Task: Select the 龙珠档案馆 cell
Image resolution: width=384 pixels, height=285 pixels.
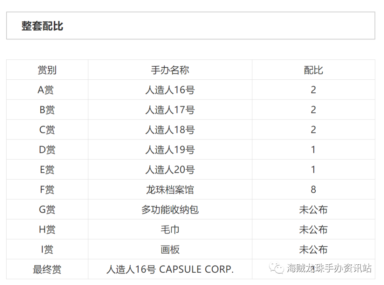Action: (x=170, y=190)
